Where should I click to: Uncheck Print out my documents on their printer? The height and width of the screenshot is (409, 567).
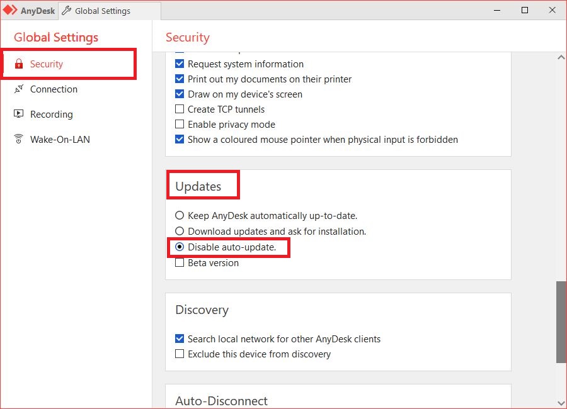pyautogui.click(x=180, y=79)
